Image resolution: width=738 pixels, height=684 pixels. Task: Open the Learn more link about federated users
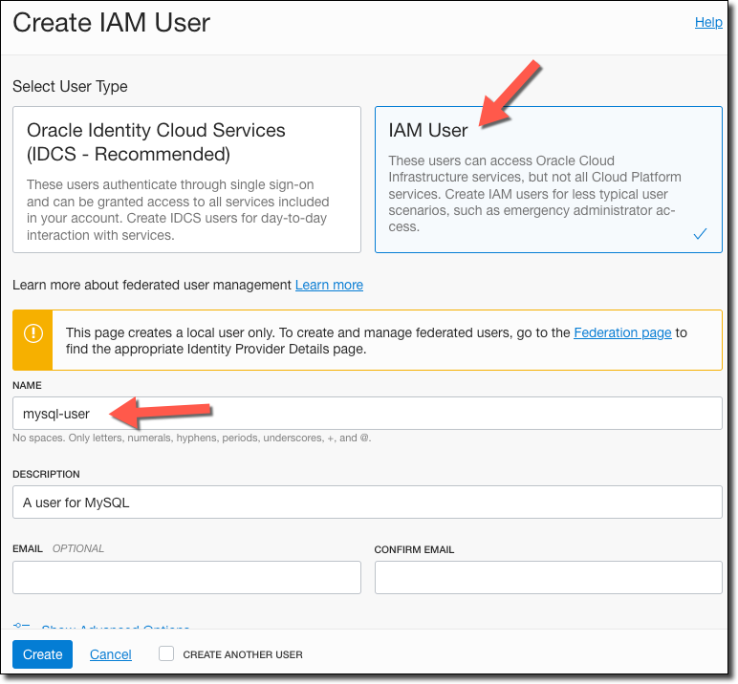(x=329, y=285)
